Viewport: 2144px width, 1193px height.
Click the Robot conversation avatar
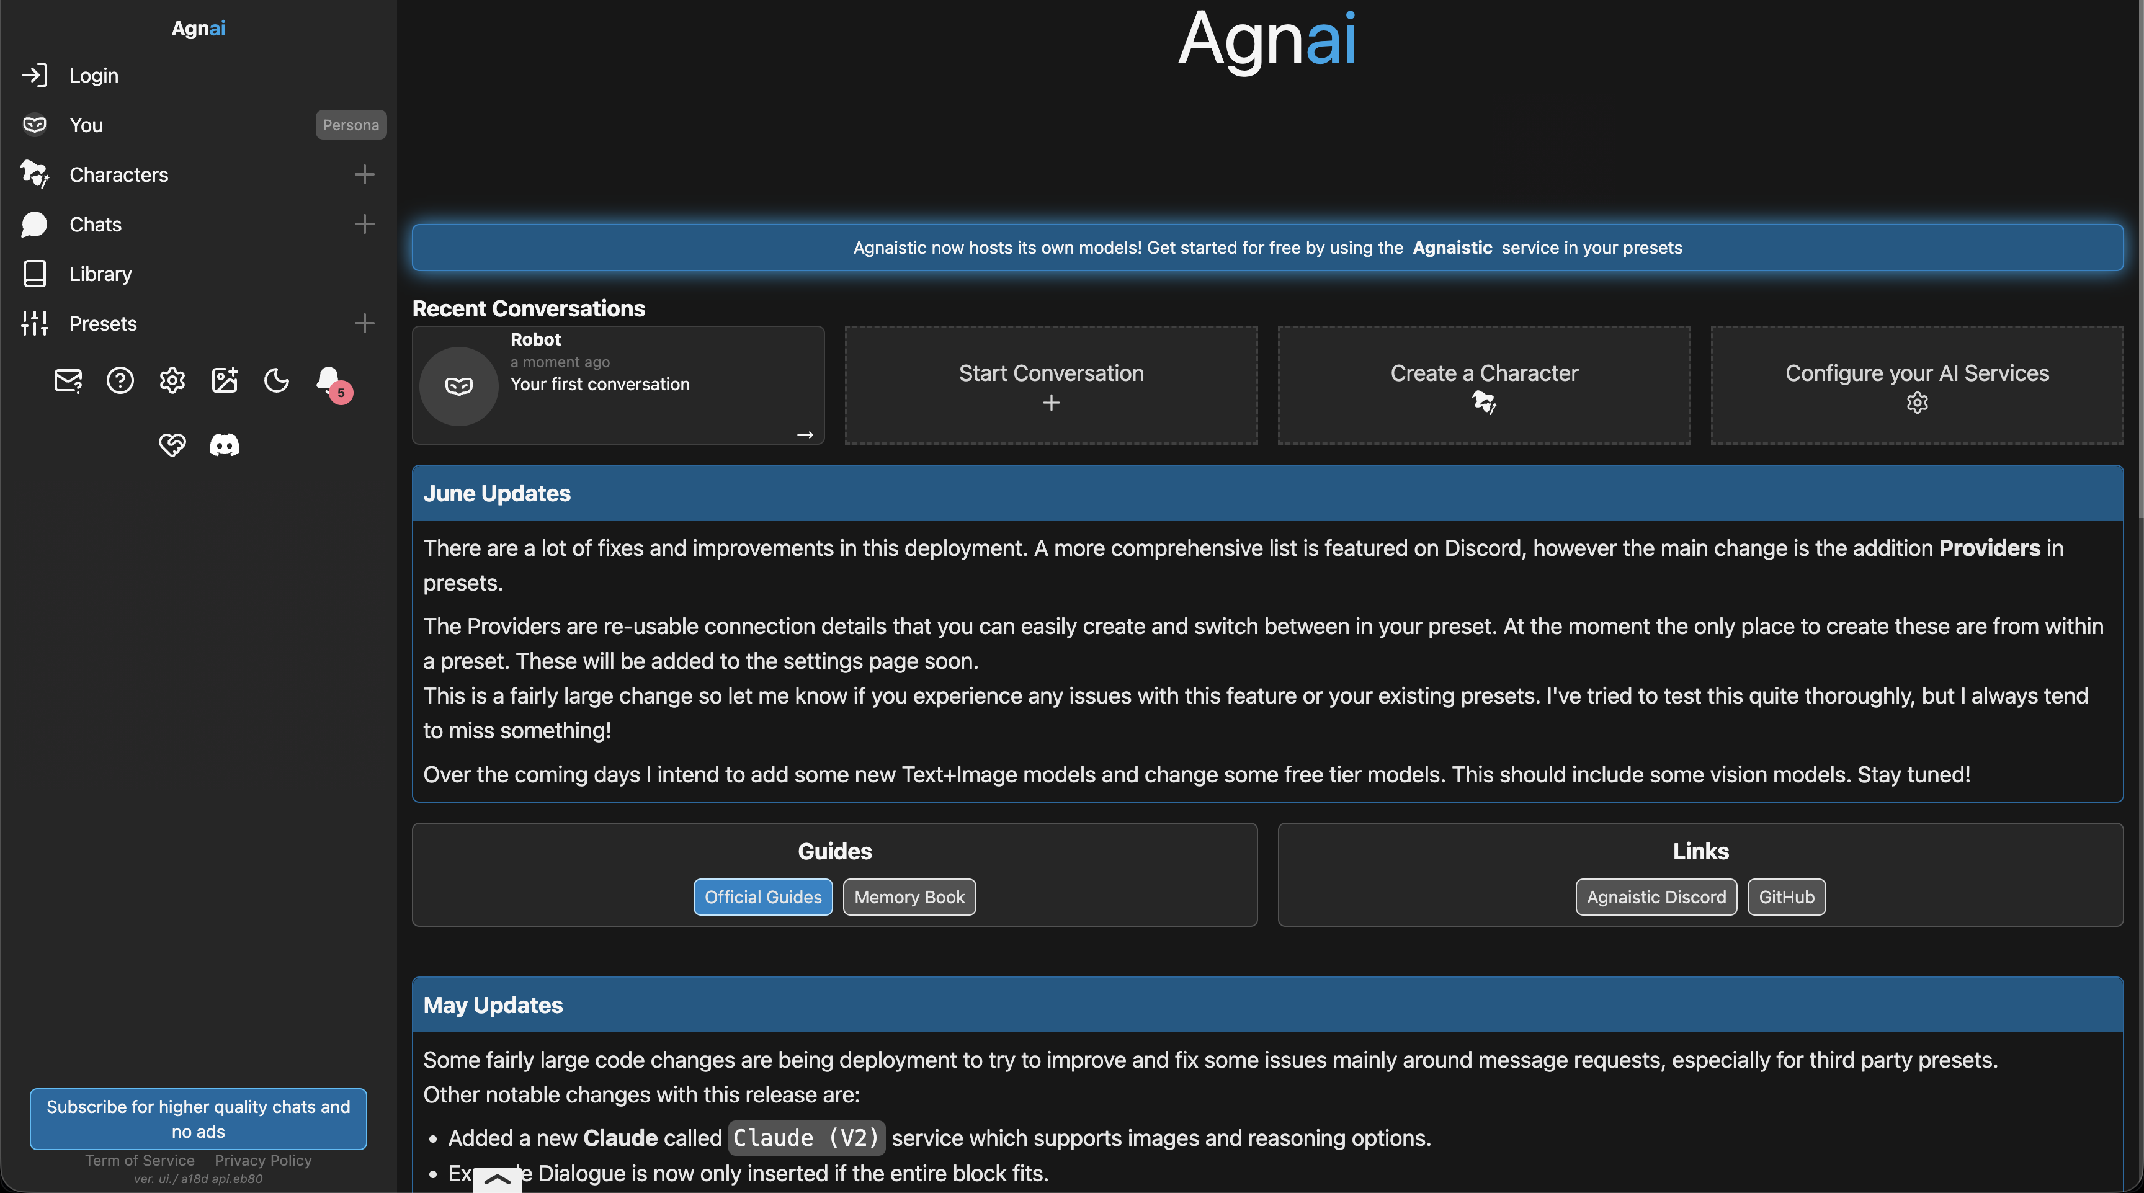458,386
